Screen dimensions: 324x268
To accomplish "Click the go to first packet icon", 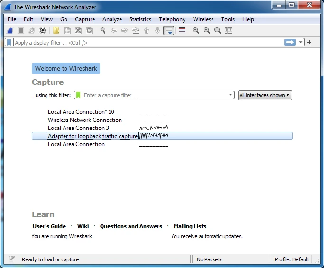I will point(147,30).
